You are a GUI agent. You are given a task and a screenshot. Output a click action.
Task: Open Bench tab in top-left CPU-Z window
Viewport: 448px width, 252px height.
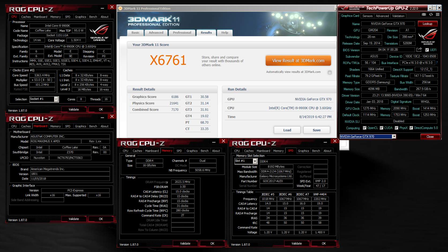click(x=93, y=17)
